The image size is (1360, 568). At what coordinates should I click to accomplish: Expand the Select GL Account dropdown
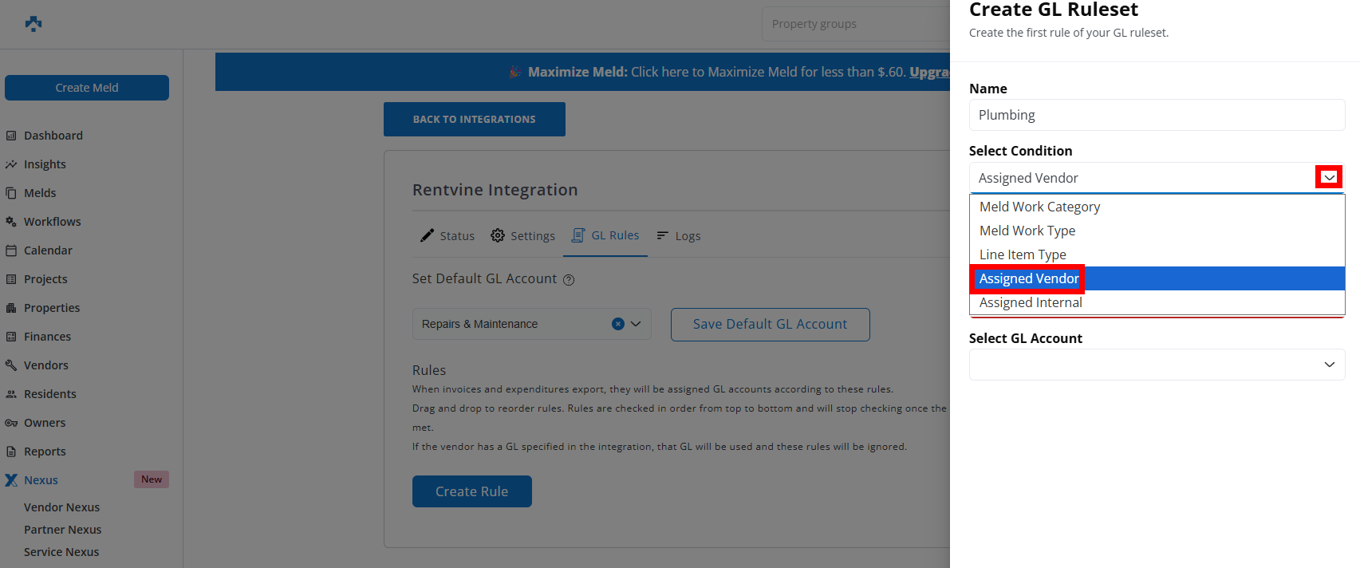1329,365
